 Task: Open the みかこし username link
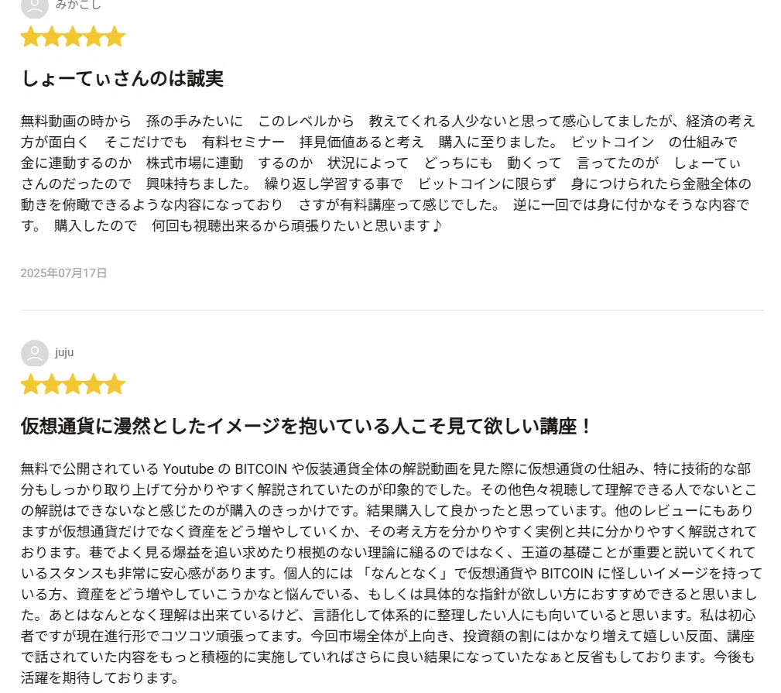[78, 5]
